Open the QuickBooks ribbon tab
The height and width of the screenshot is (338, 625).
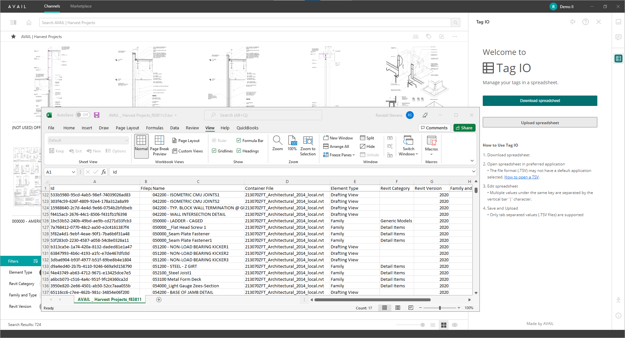[x=247, y=128]
